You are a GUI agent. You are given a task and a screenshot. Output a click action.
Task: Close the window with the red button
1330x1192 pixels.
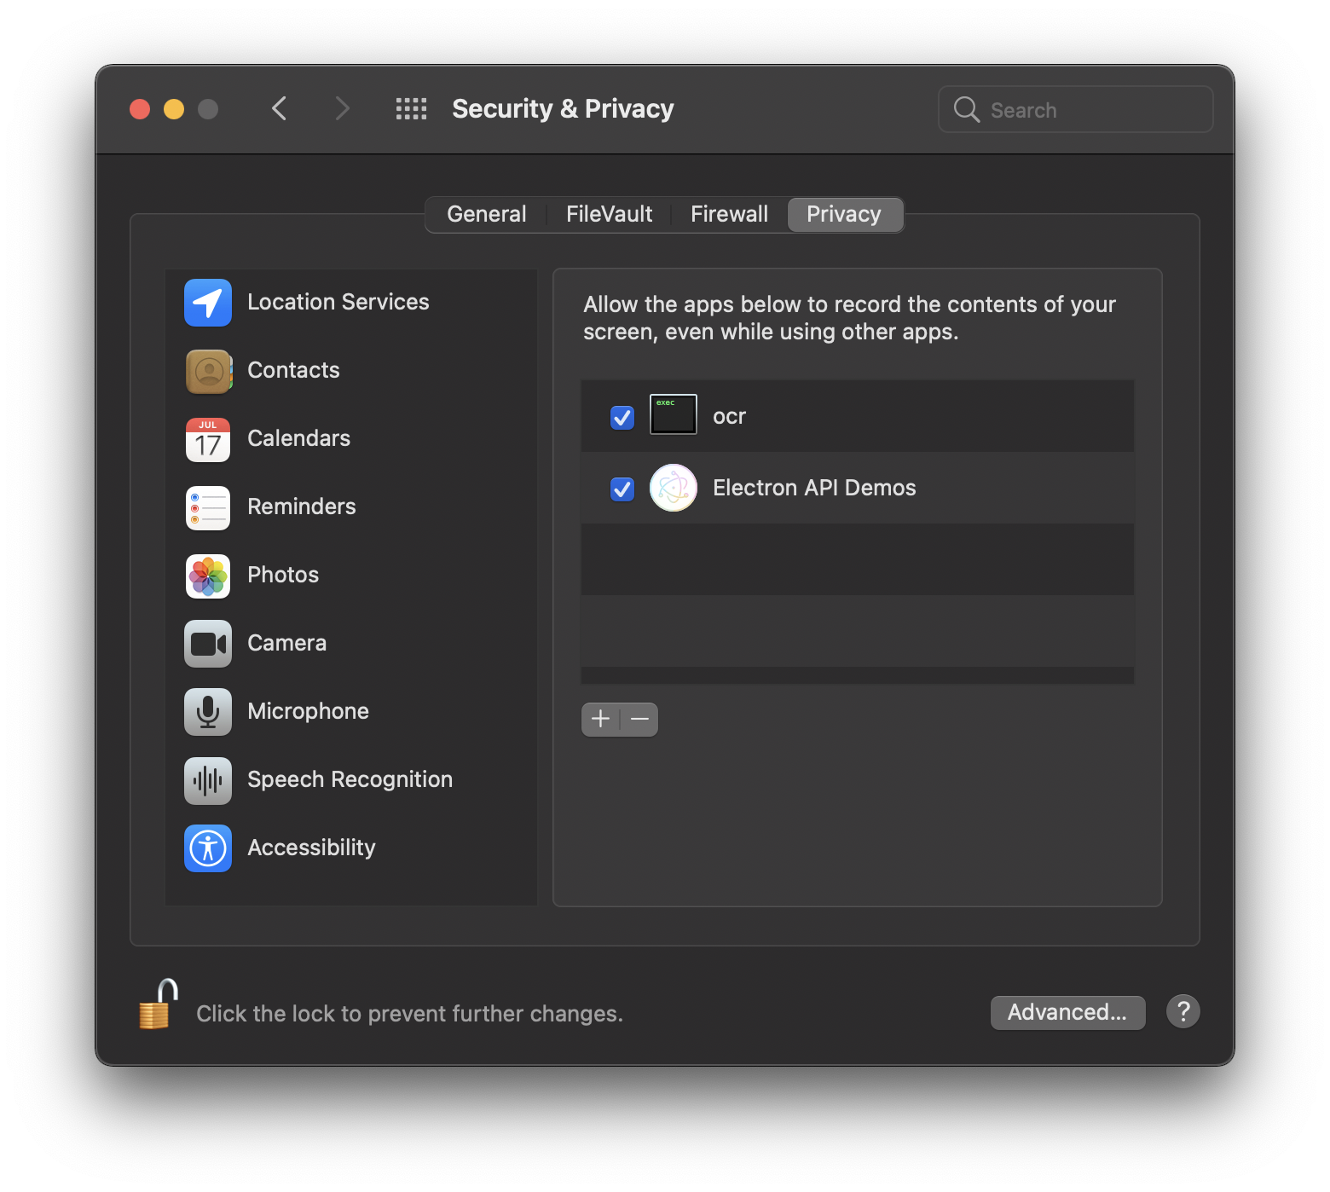[x=140, y=109]
